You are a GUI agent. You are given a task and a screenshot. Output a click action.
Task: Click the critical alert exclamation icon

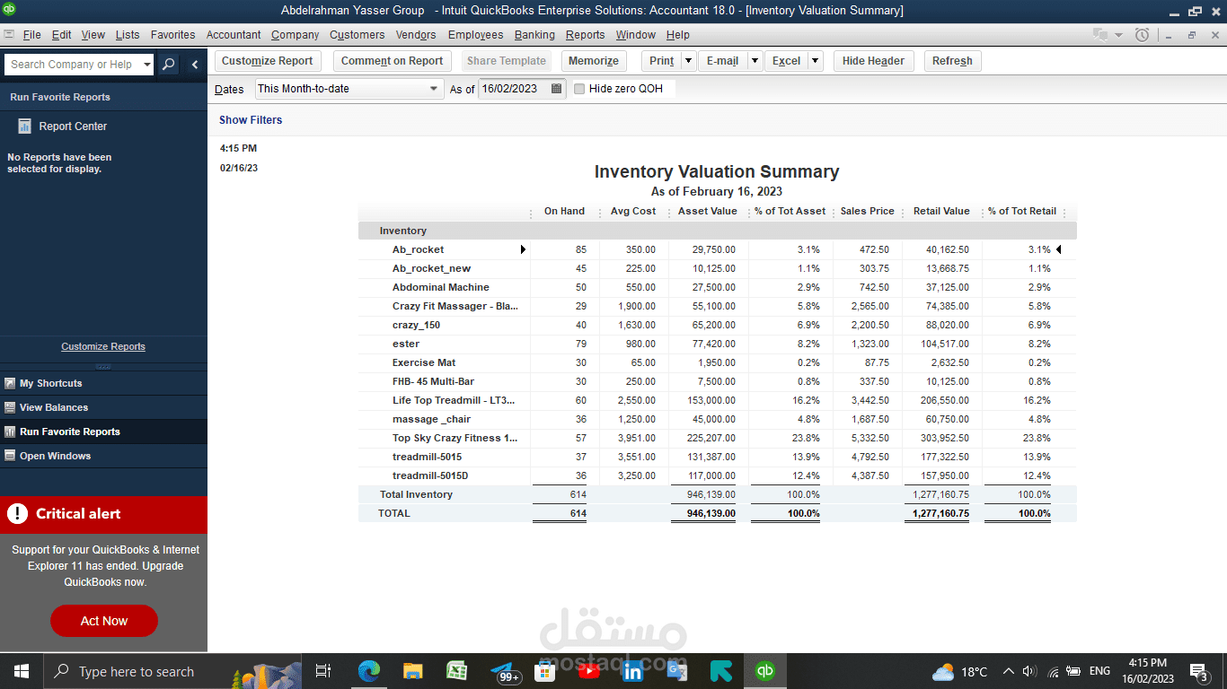[17, 514]
